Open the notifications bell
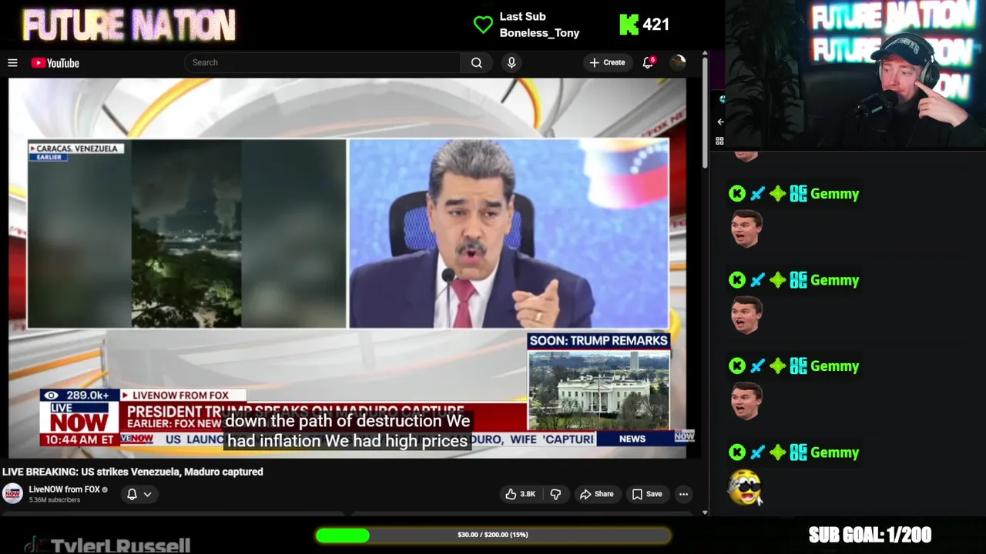Viewport: 986px width, 554px height. [649, 62]
